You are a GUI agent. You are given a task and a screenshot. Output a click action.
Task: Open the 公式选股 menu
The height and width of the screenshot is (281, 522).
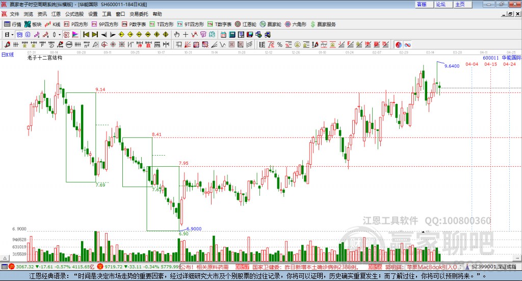(x=74, y=14)
